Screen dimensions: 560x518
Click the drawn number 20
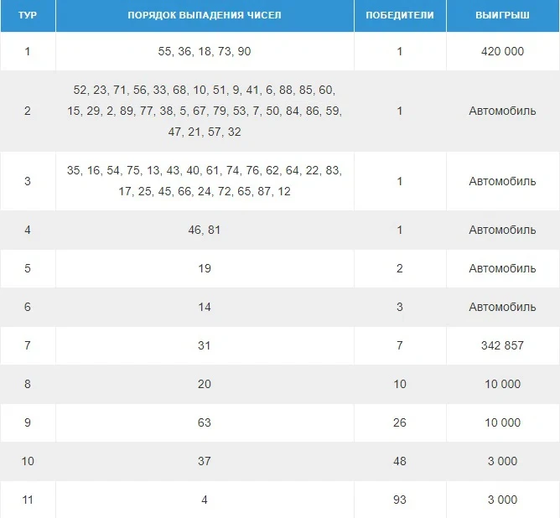pyautogui.click(x=205, y=384)
